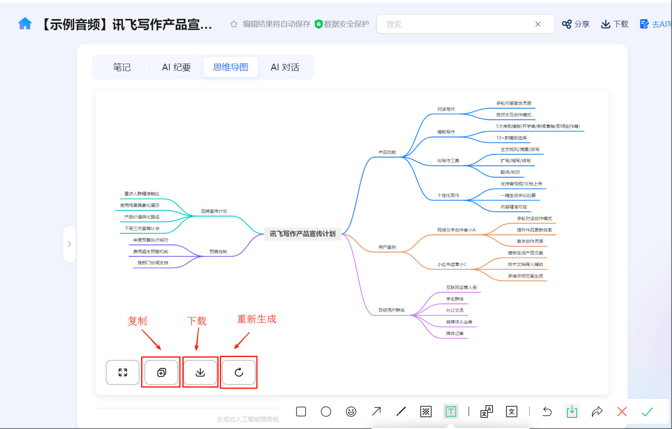Screen dimensions: 672x429
Task: Clear the search box with X
Action: (x=538, y=24)
